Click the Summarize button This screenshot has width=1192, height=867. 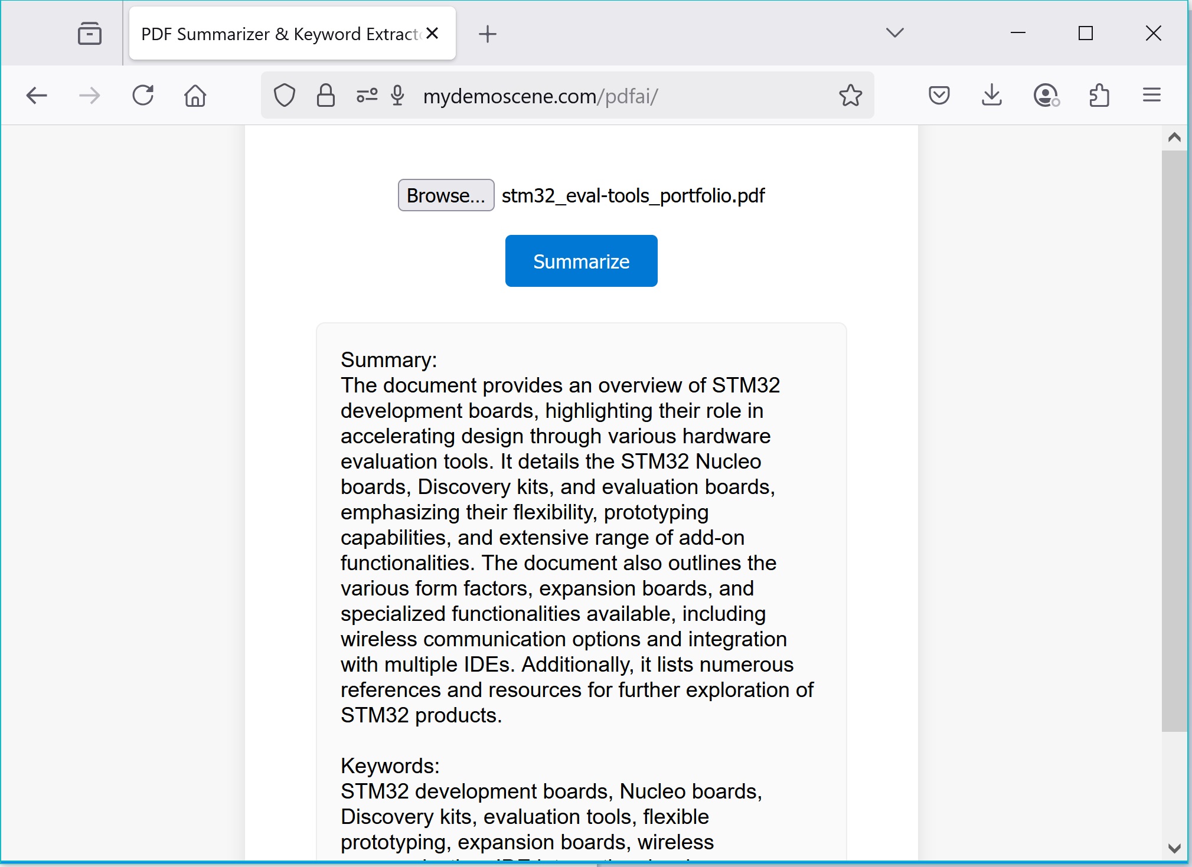coord(581,260)
